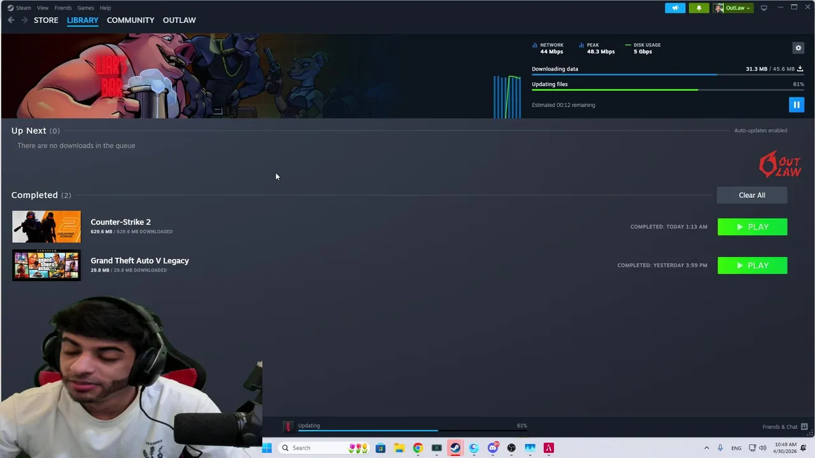Image resolution: width=815 pixels, height=458 pixels.
Task: Go back with the left arrow
Action: point(11,20)
